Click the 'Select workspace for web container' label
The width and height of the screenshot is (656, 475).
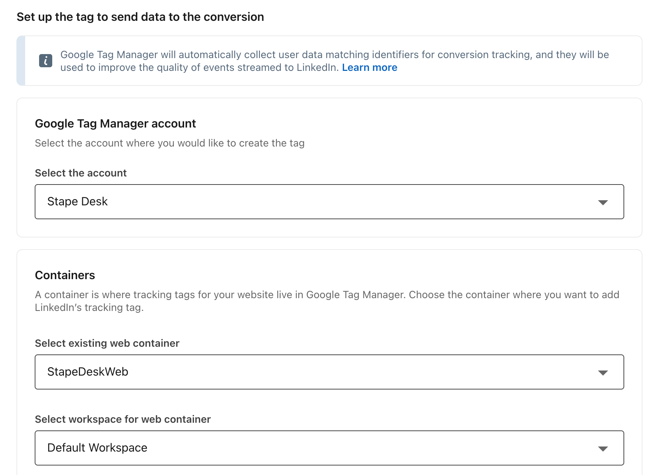pos(123,419)
